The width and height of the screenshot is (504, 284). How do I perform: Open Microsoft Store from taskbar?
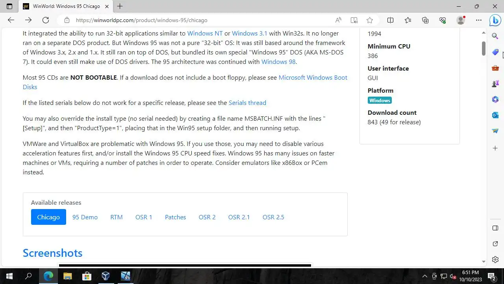[x=87, y=276]
